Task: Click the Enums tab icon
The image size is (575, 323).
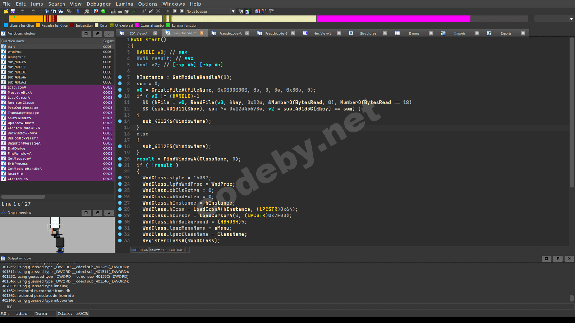Action: 397,33
